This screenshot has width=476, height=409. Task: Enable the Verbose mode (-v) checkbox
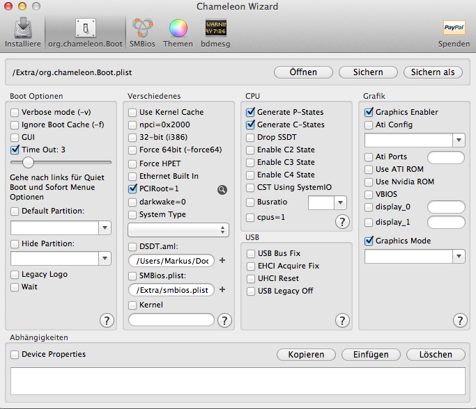pyautogui.click(x=15, y=112)
